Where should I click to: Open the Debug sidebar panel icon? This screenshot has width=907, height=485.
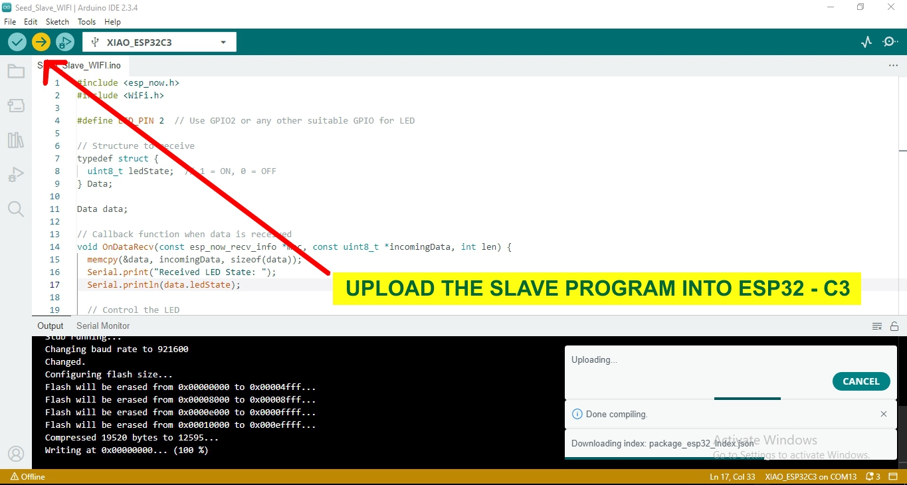pos(16,175)
